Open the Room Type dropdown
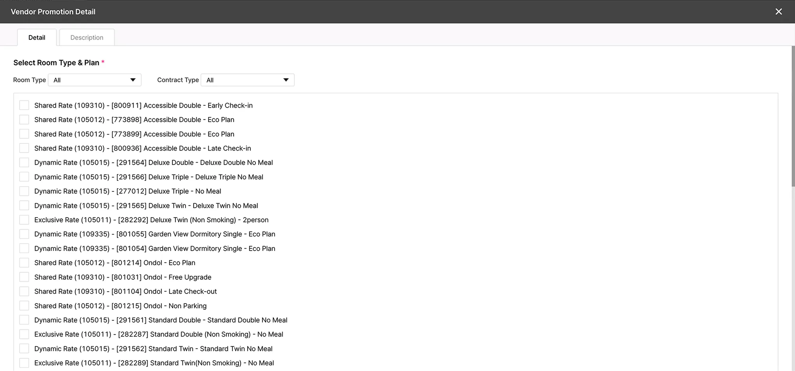Screen dimensions: 795x371 click(x=94, y=80)
